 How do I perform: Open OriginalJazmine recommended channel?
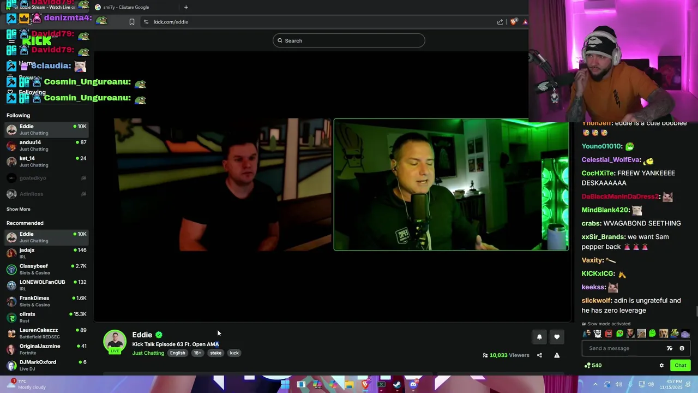click(x=46, y=349)
